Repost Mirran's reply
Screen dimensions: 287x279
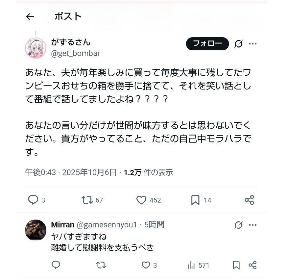pos(101,265)
